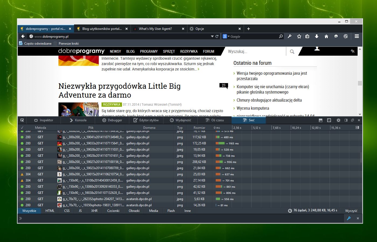Image resolution: width=377 pixels, height=242 pixels.
Task: Close the Opcje tab
Action: tap(240, 29)
